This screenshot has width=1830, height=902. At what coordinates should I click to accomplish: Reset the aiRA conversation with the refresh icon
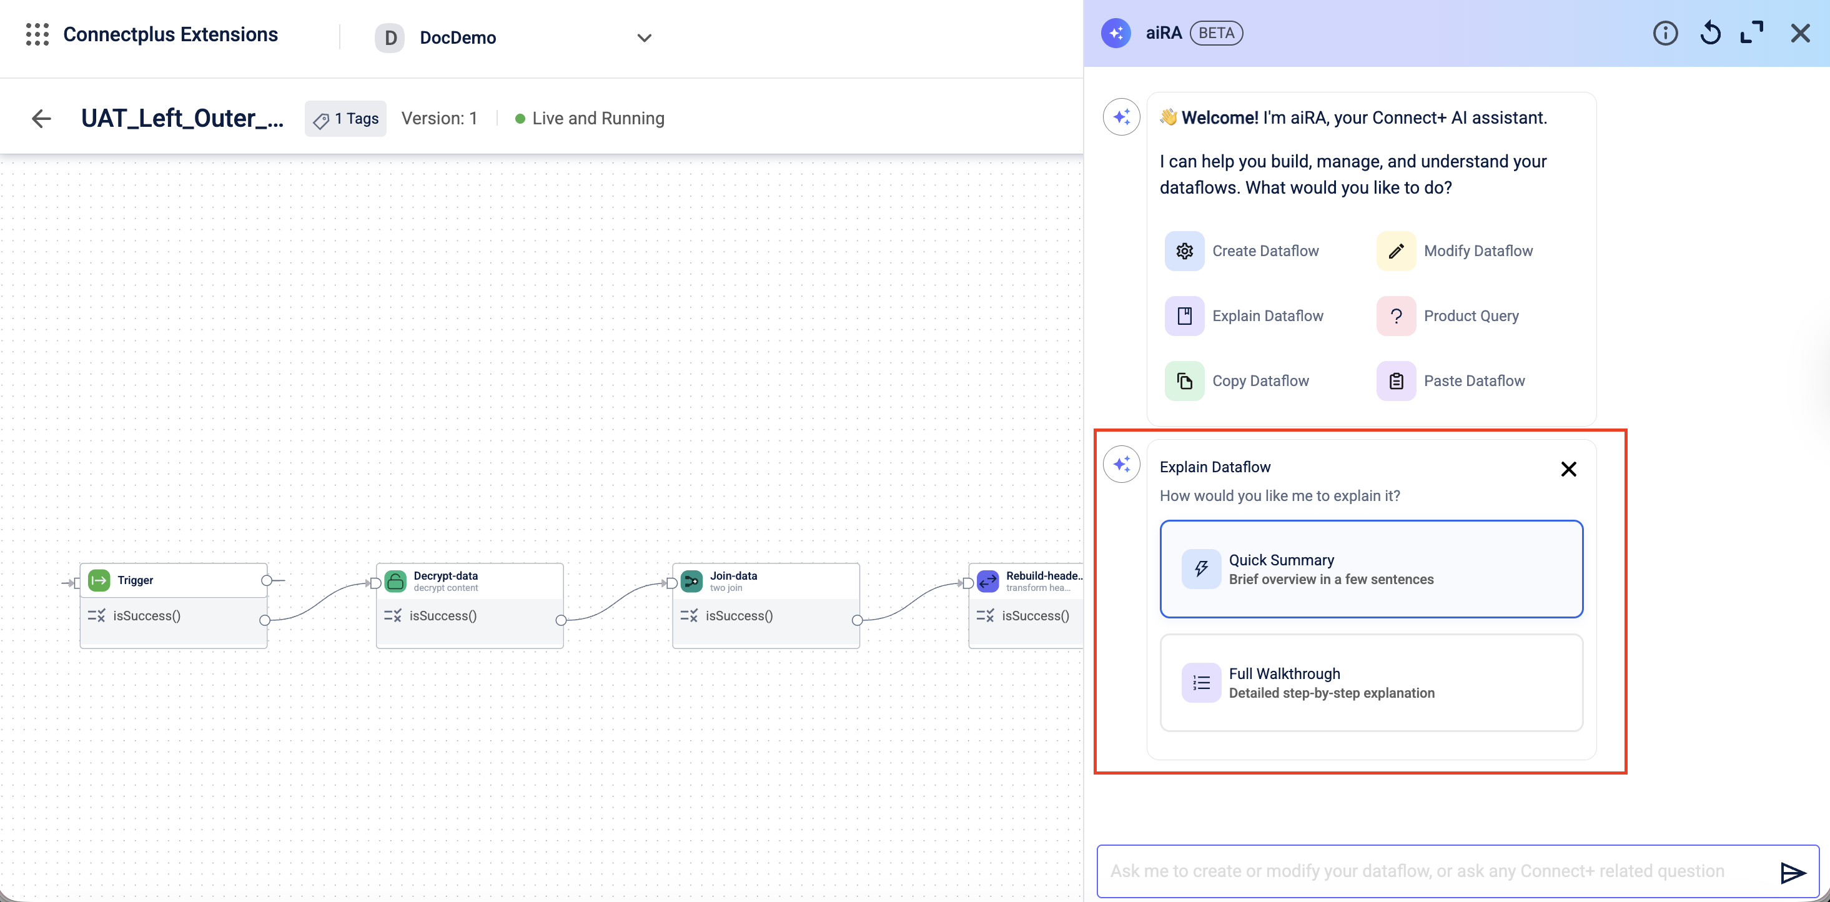pyautogui.click(x=1710, y=33)
